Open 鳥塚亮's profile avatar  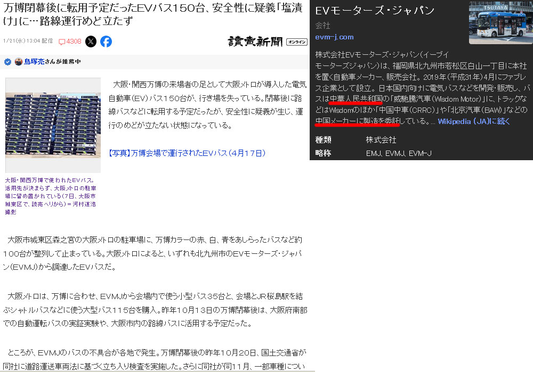pos(19,62)
